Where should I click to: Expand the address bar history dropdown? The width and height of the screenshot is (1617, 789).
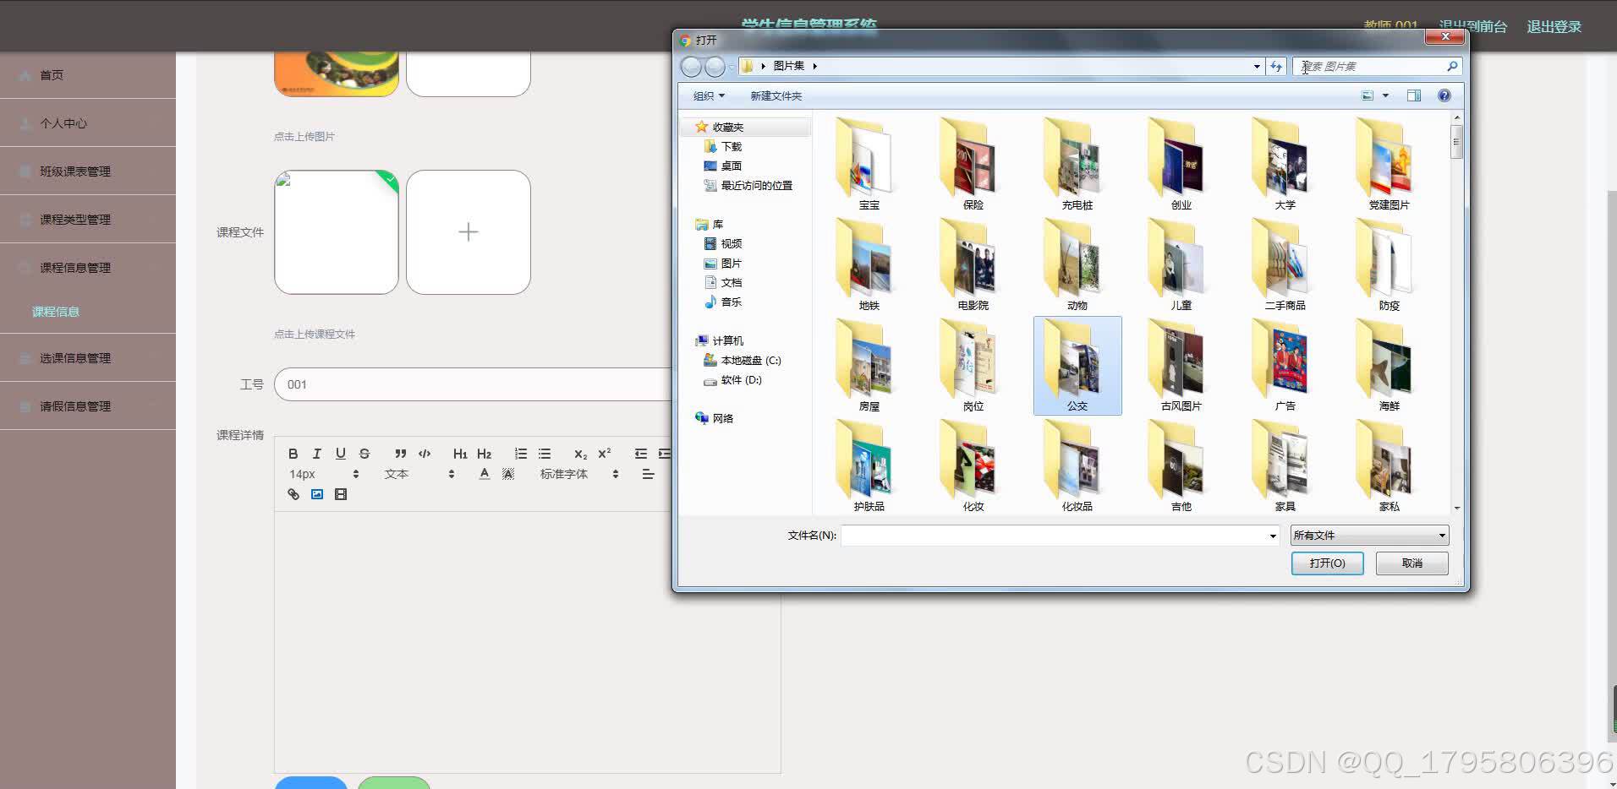pos(1257,66)
